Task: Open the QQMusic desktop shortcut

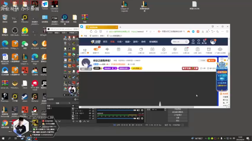Action: tap(25, 32)
